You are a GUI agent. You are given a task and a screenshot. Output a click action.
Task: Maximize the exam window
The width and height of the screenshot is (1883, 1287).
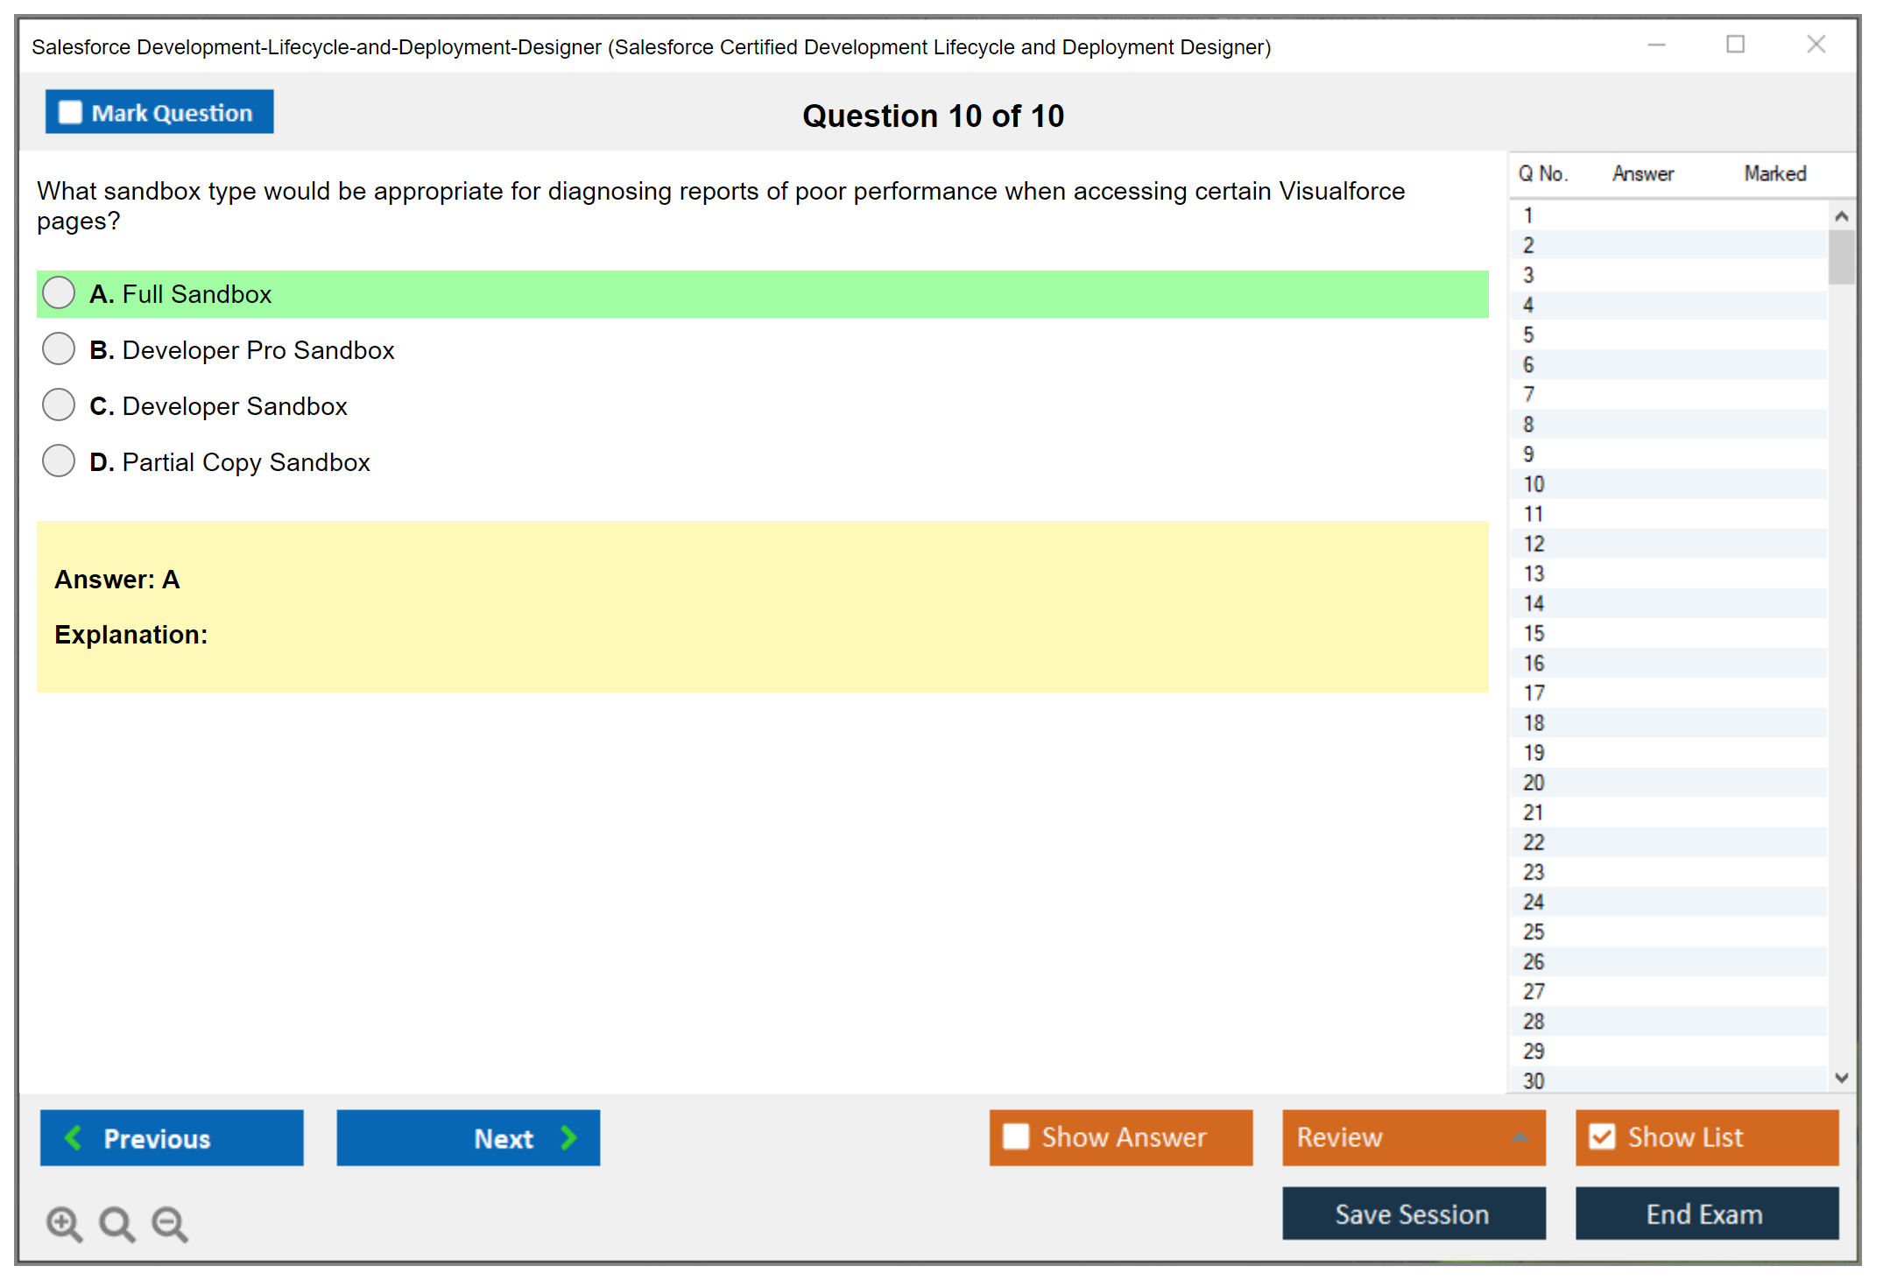(x=1735, y=45)
